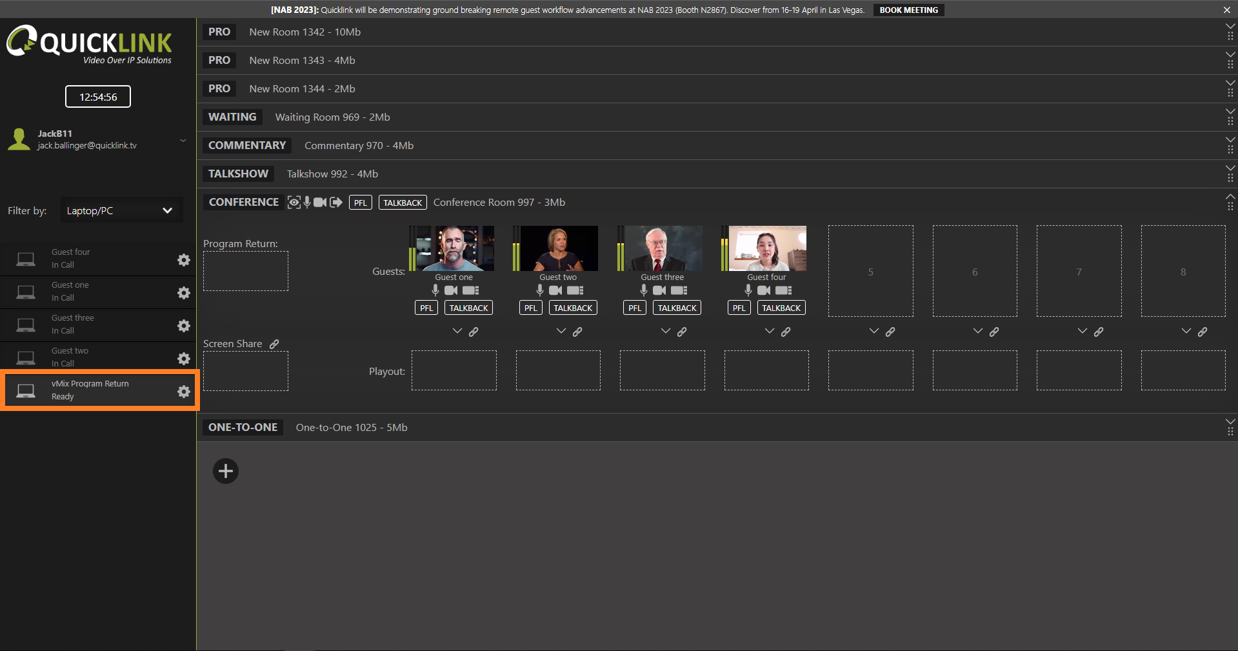Enable PFL for Guest two

(531, 308)
